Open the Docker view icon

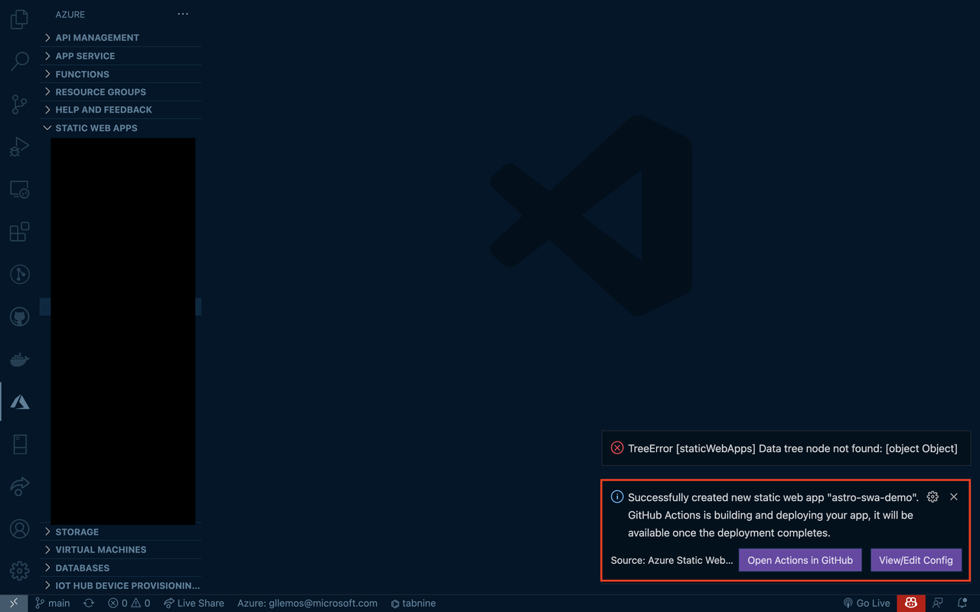[x=19, y=359]
